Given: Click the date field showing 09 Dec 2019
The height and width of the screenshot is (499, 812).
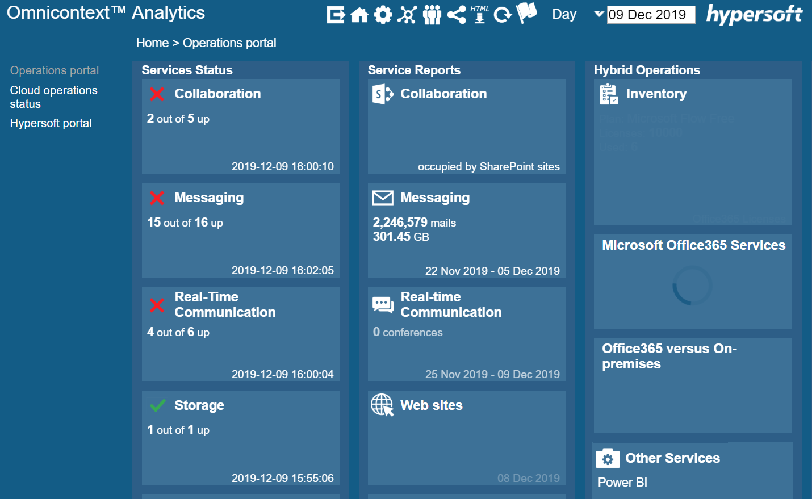Looking at the screenshot, I should [651, 15].
